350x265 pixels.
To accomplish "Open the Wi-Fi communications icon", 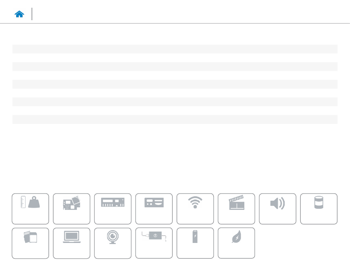I will [195, 209].
